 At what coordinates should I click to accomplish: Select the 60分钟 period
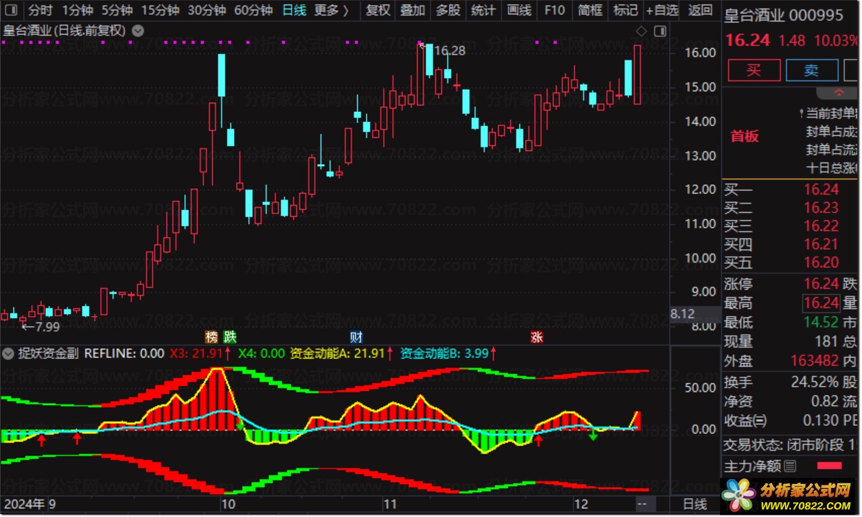[253, 10]
